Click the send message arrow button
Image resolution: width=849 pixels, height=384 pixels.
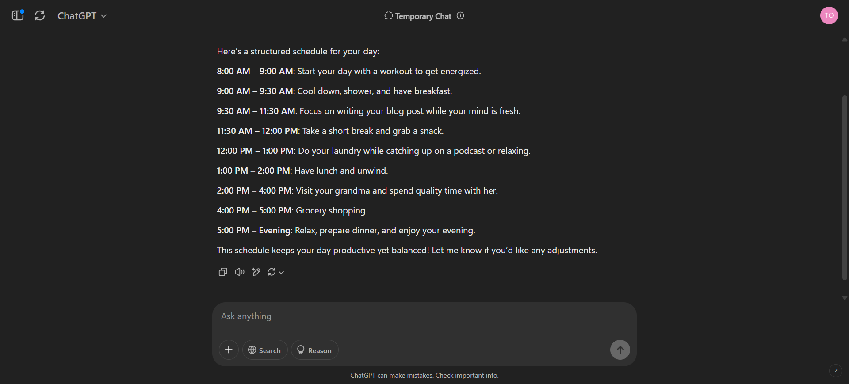pos(620,350)
